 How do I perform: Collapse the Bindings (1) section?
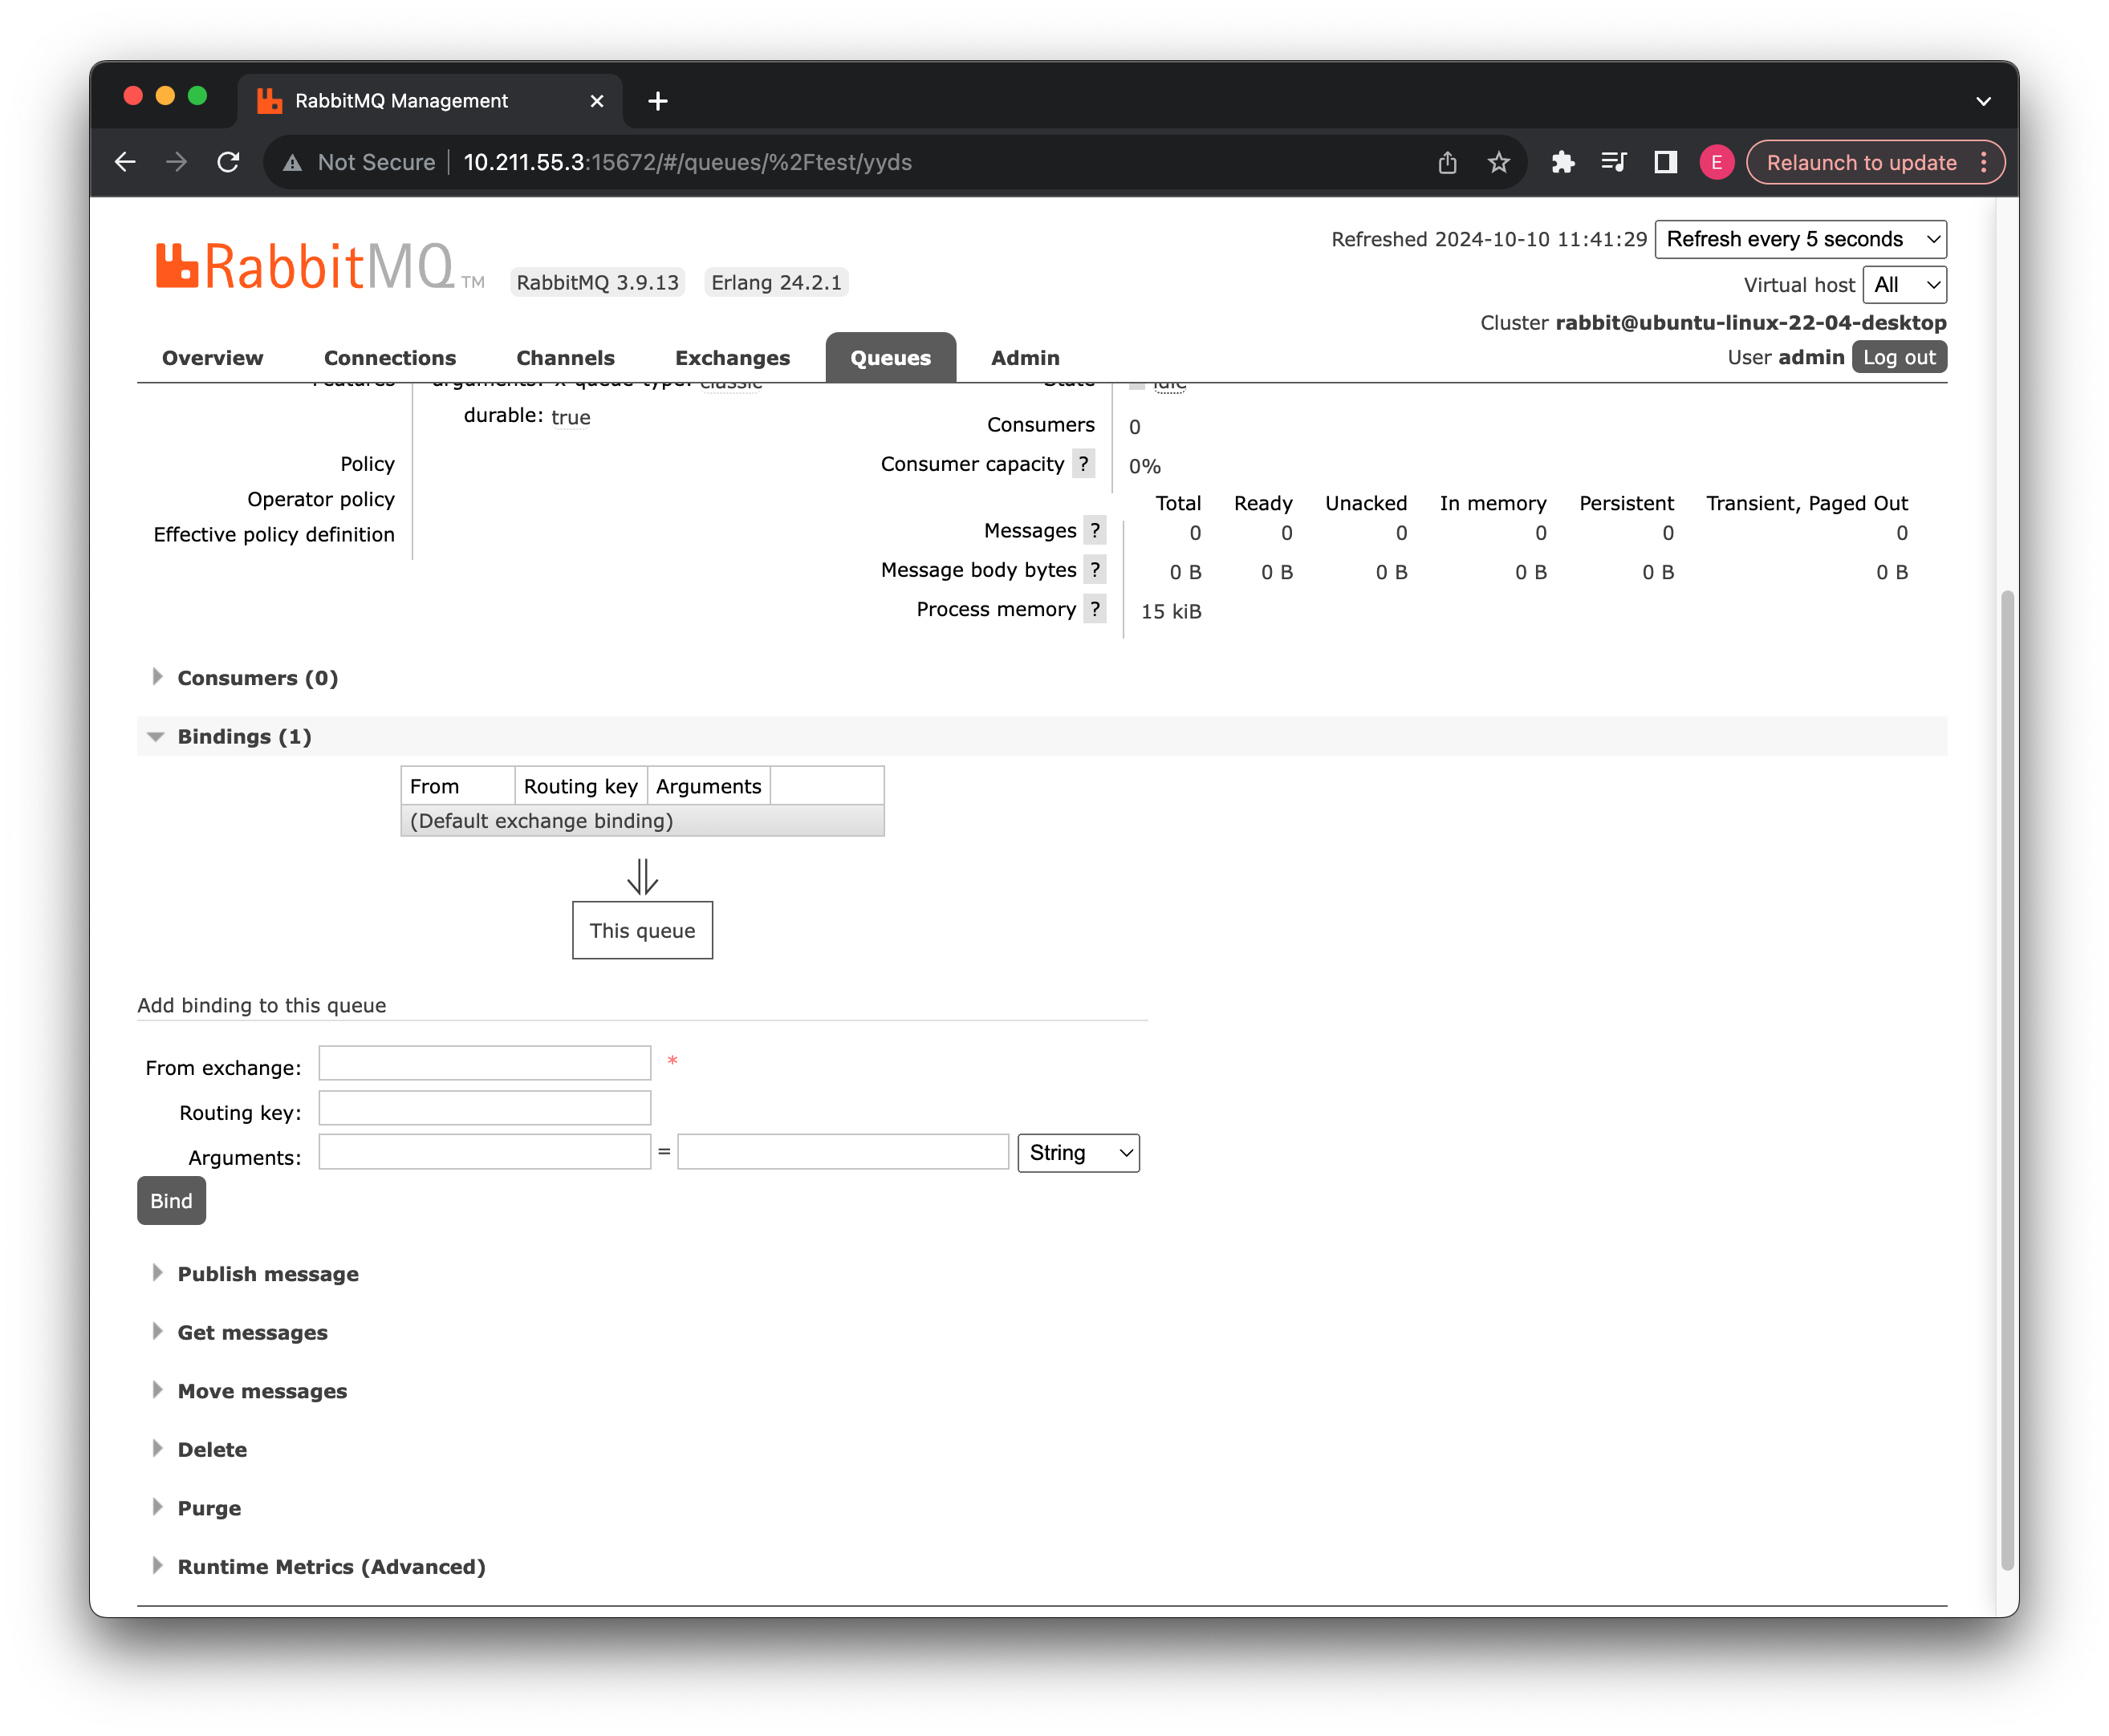[x=244, y=737]
